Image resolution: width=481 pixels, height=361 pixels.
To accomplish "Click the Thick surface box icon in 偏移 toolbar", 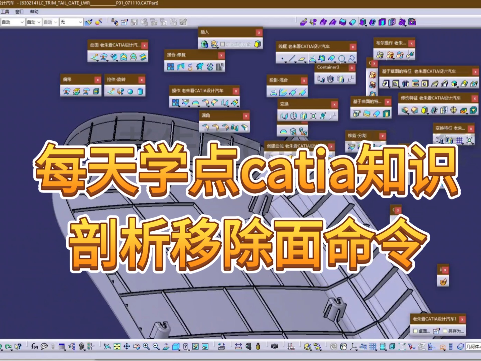I will click(x=96, y=92).
